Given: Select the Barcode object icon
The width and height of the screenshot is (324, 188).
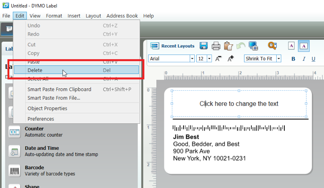Looking at the screenshot, I should (14, 171).
